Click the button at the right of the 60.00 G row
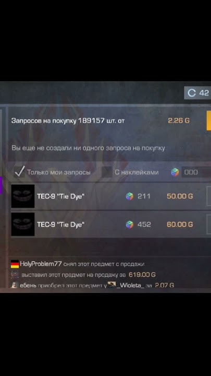The width and height of the screenshot is (211, 376). 208,224
